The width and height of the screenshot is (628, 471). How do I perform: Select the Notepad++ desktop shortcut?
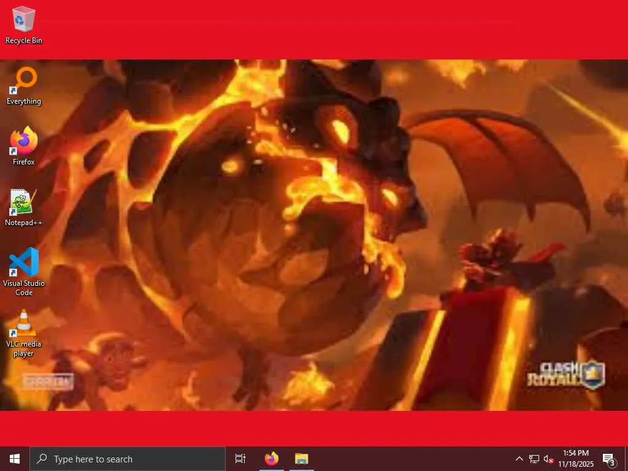24,207
